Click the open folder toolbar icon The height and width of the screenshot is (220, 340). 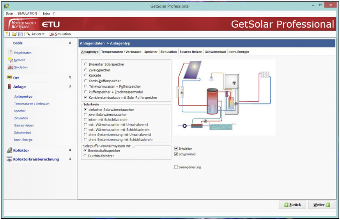point(14,34)
